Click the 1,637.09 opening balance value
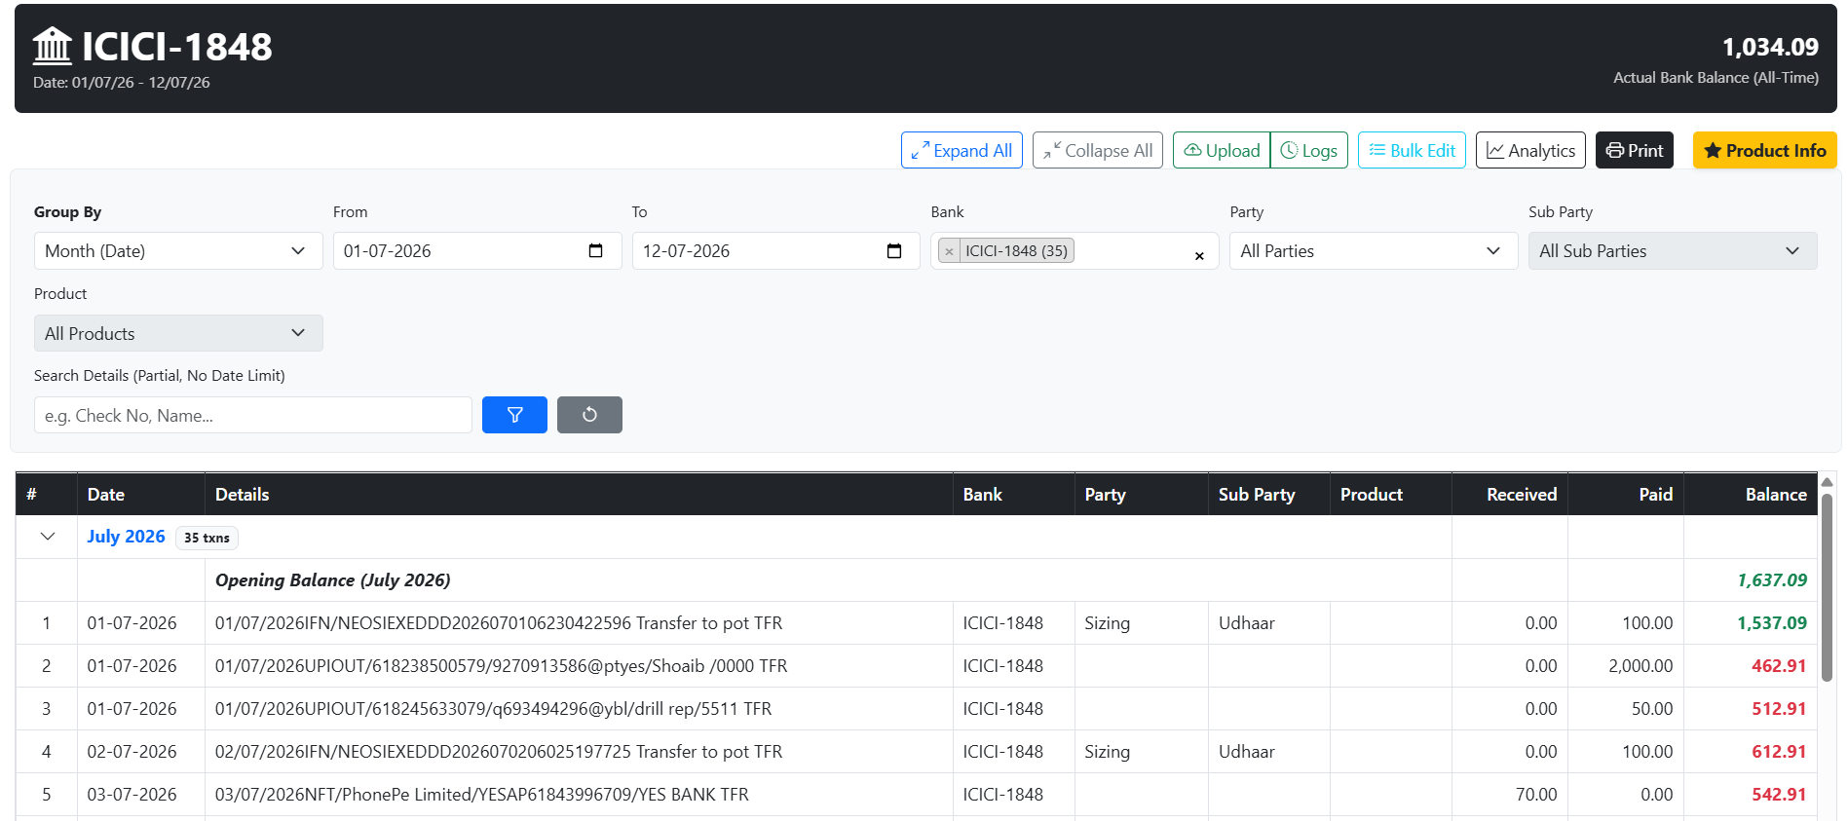 point(1772,580)
